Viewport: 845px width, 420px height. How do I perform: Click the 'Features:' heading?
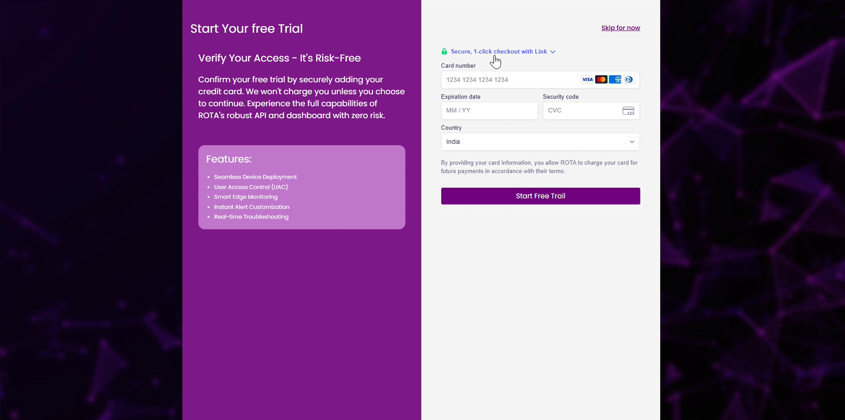tap(228, 159)
